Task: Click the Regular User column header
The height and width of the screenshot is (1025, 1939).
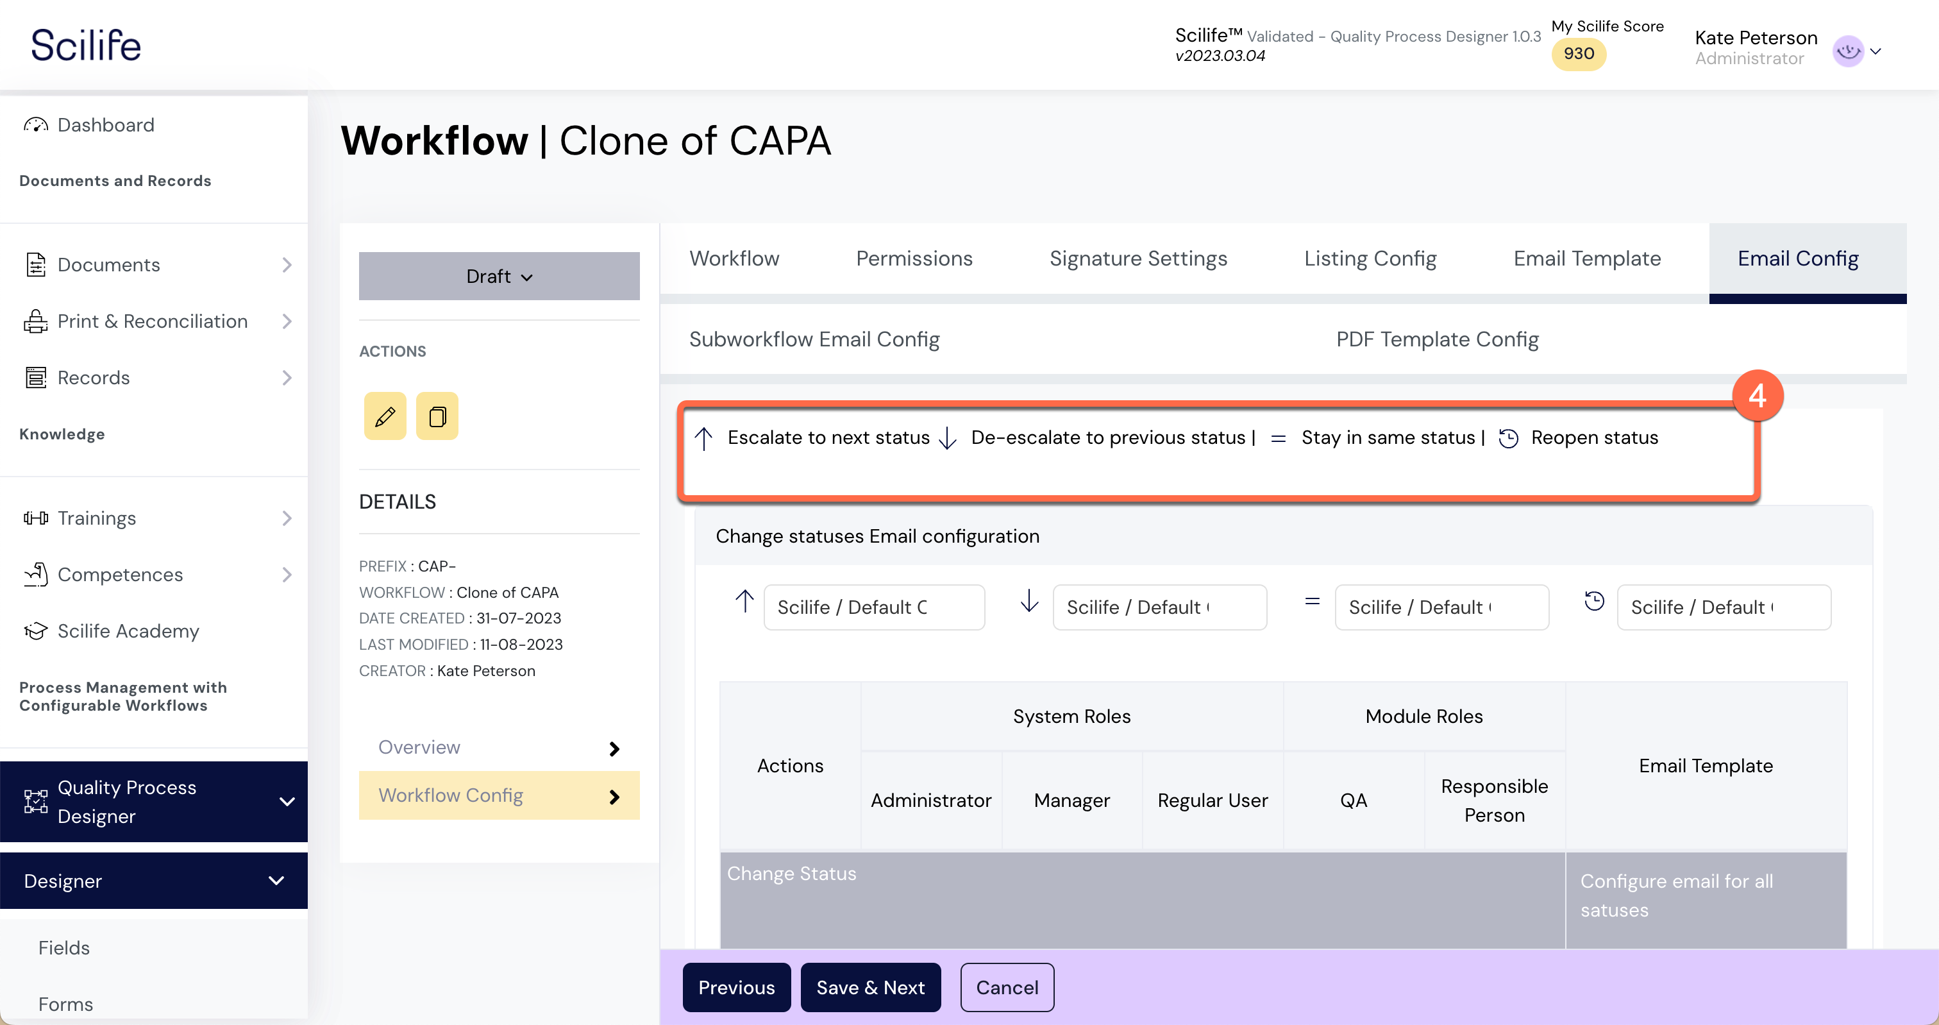Action: [1212, 800]
